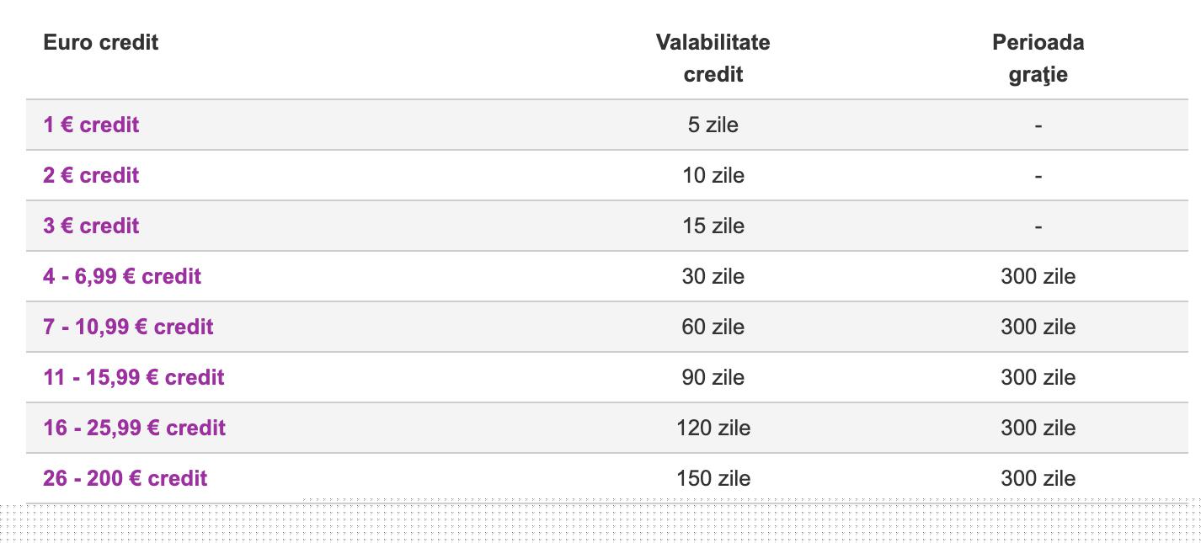Click the "Perioada graţie" column header
The height and width of the screenshot is (543, 1201).
[1038, 58]
